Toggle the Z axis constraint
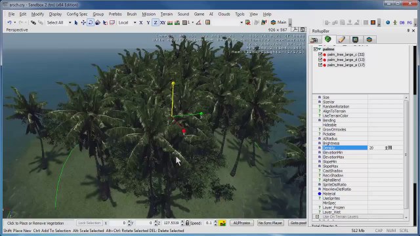Screen dimensions: 420x236 [x=156, y=23]
